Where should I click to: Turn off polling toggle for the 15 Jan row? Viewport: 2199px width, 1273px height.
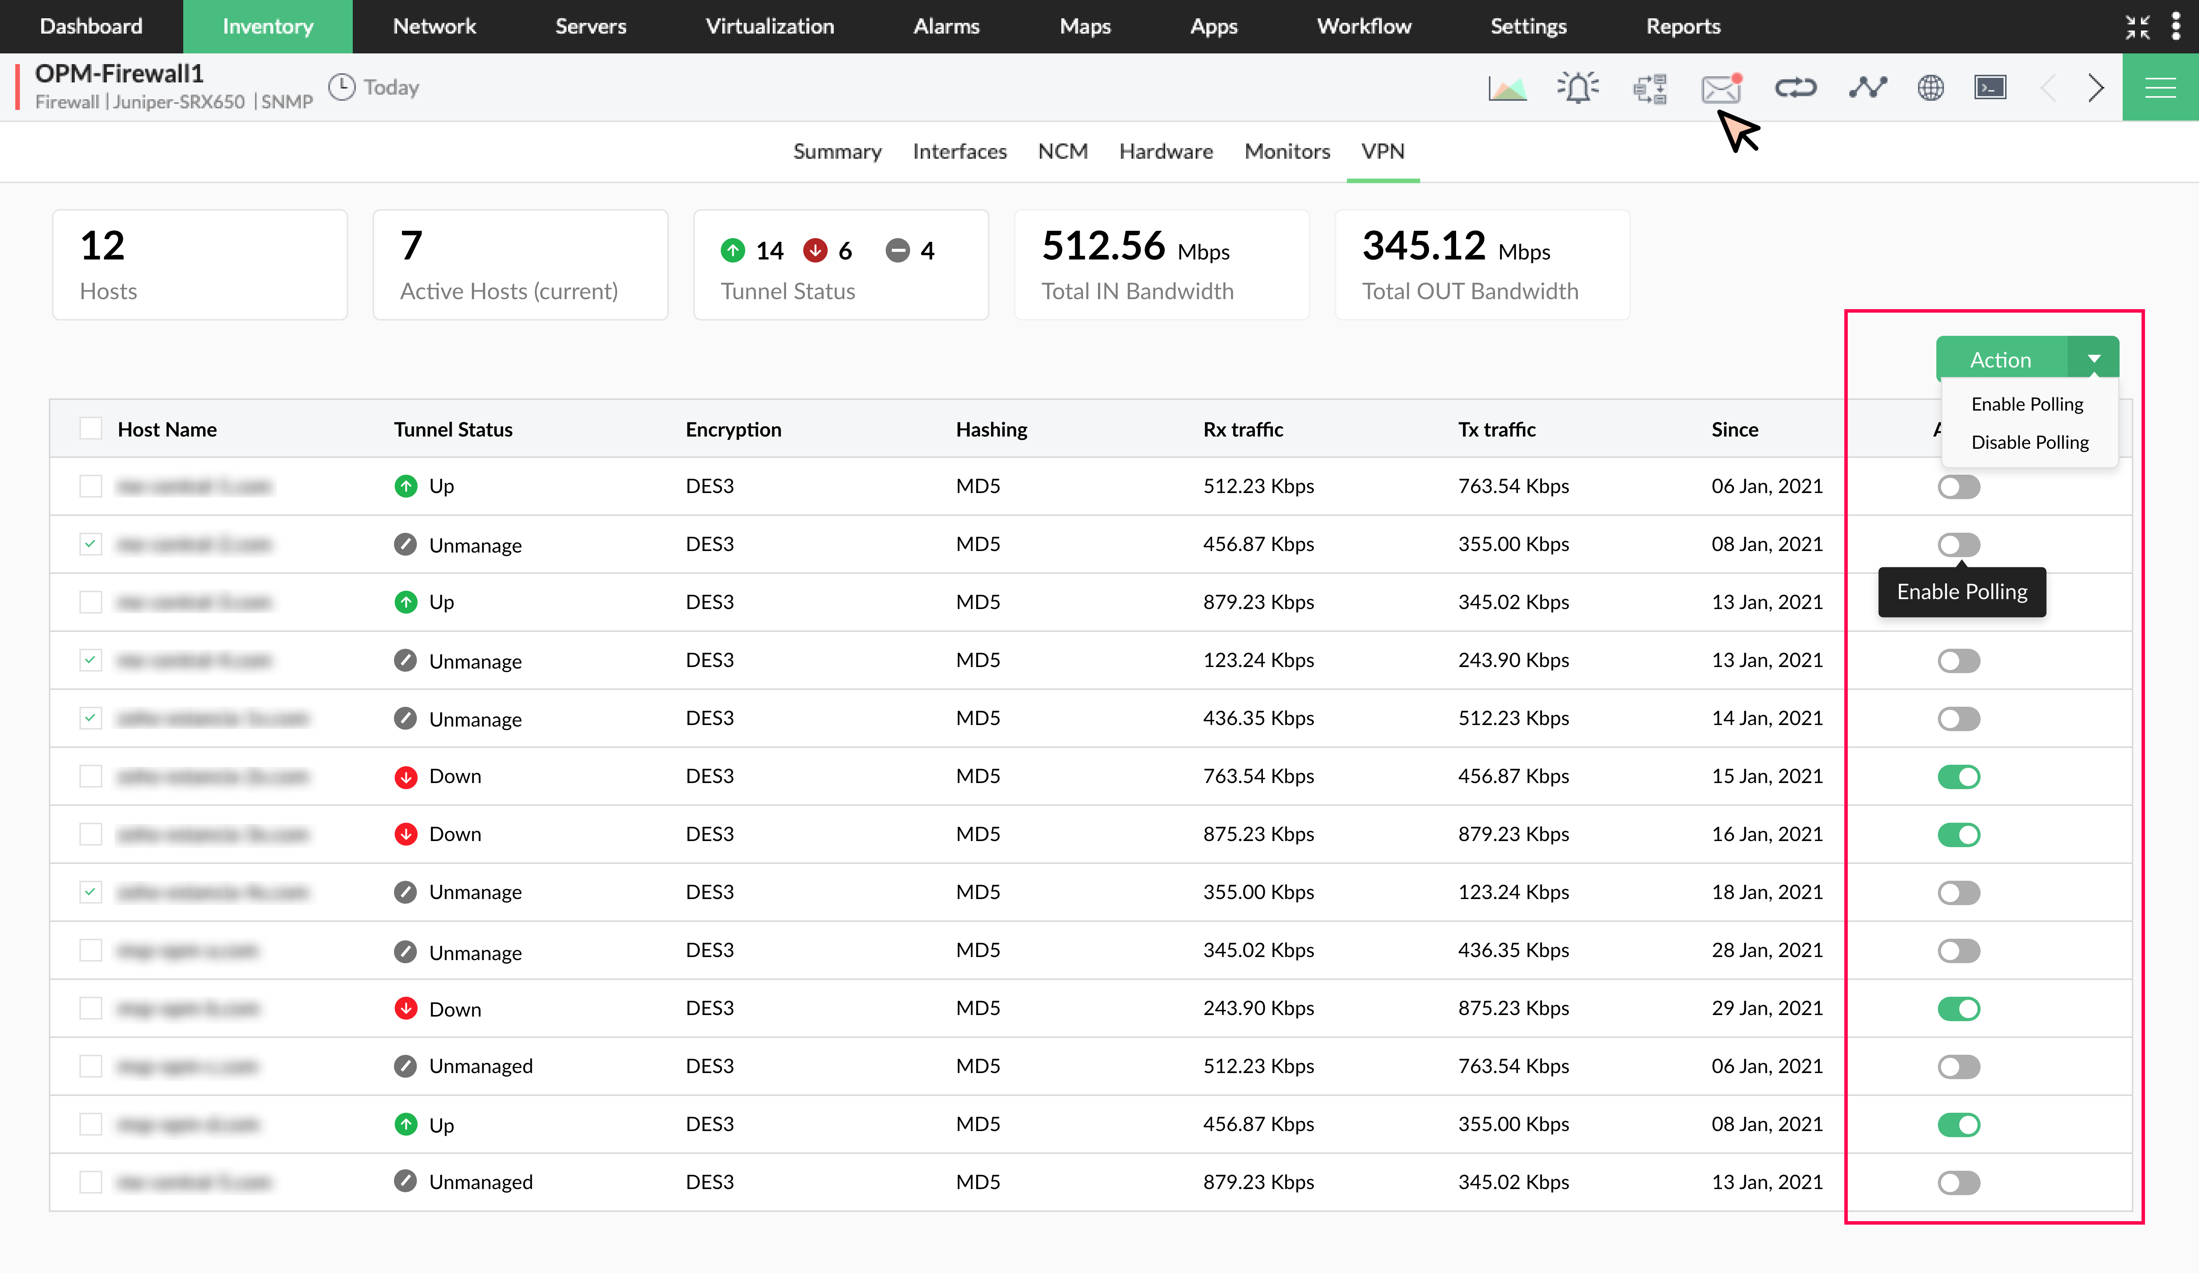coord(1958,776)
